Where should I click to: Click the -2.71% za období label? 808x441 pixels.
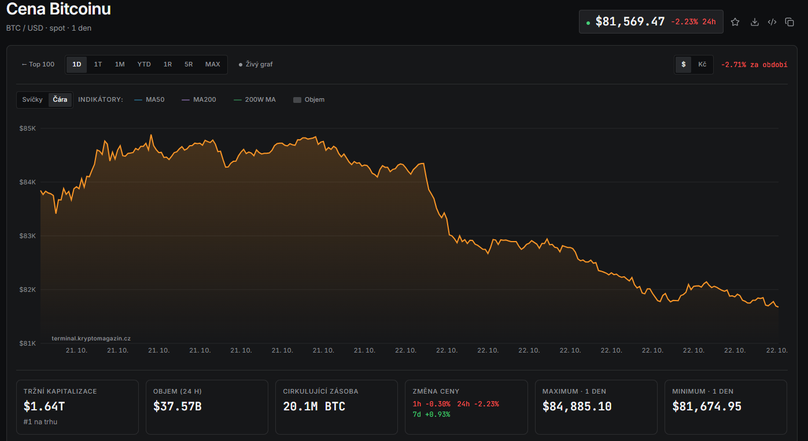click(754, 64)
